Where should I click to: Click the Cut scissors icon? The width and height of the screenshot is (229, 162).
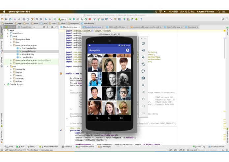(x=24, y=19)
